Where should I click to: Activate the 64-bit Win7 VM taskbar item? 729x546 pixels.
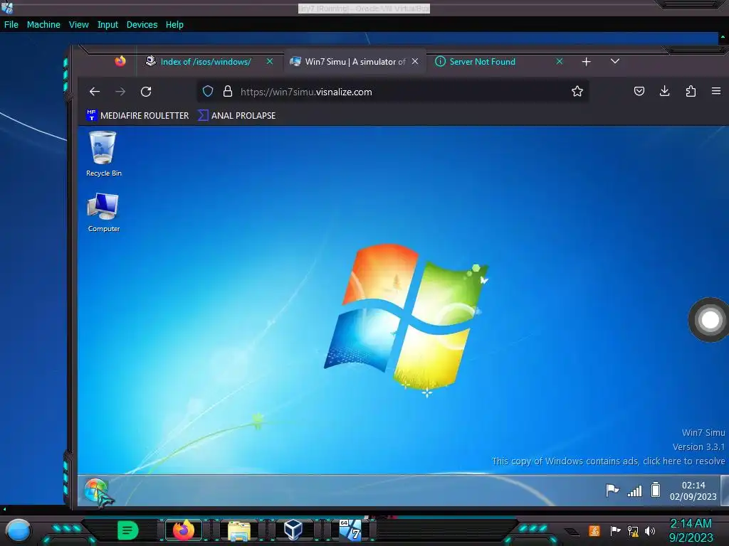tap(350, 530)
